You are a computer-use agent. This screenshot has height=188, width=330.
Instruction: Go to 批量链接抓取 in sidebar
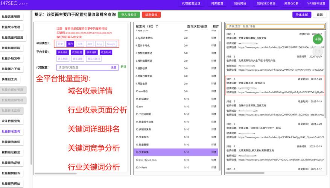pyautogui.click(x=12, y=48)
